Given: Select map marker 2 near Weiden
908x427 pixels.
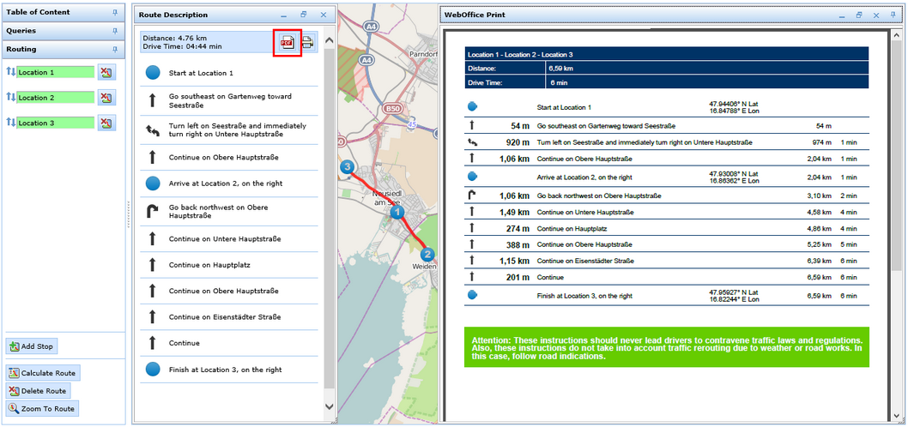Looking at the screenshot, I should 427,255.
